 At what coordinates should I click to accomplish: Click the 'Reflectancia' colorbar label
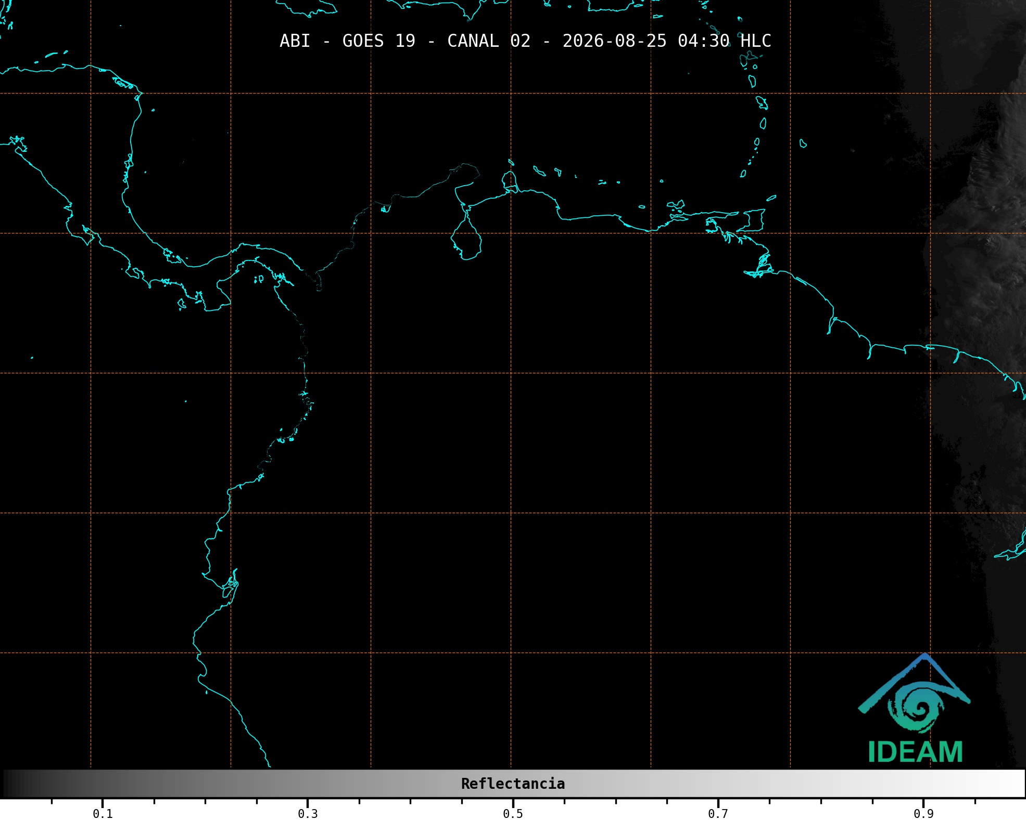pos(513,784)
